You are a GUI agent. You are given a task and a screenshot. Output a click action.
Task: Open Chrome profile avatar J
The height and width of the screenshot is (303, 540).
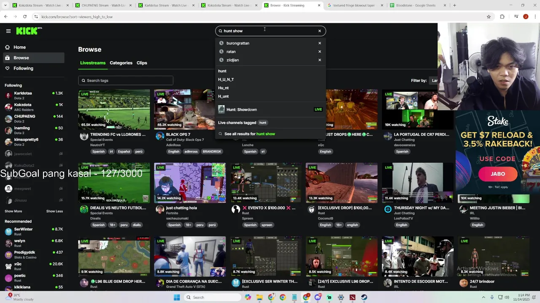[525, 16]
